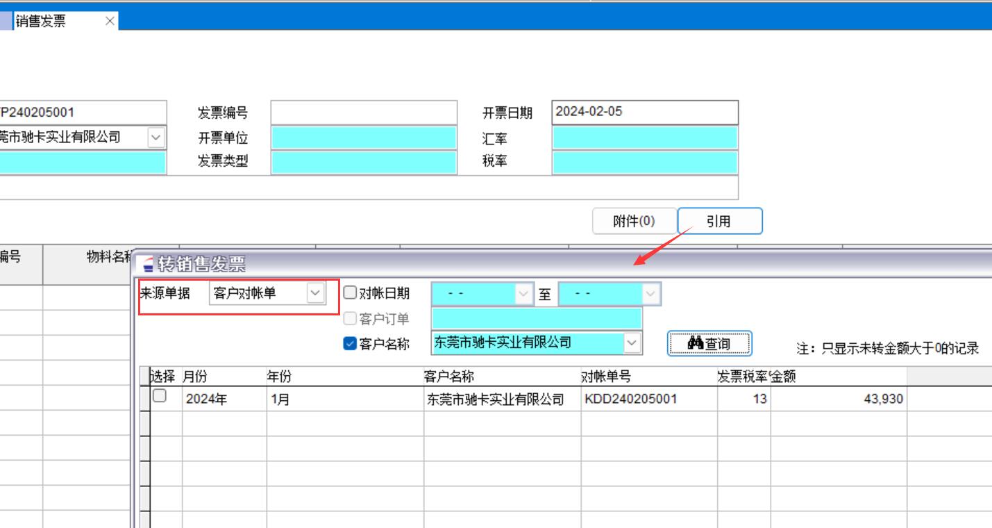Uncheck the 客户名称 filter checkbox
This screenshot has width=992, height=528.
pyautogui.click(x=351, y=344)
